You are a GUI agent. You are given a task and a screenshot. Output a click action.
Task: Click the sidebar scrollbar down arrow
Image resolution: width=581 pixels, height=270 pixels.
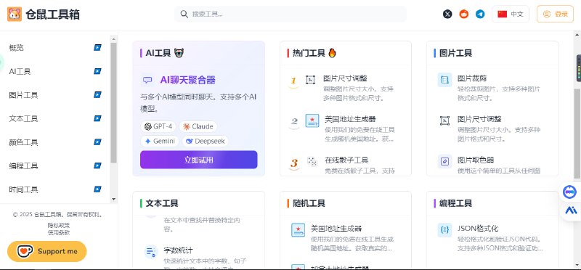pyautogui.click(x=114, y=200)
